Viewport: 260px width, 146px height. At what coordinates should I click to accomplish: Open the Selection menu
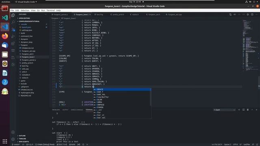coord(25,10)
